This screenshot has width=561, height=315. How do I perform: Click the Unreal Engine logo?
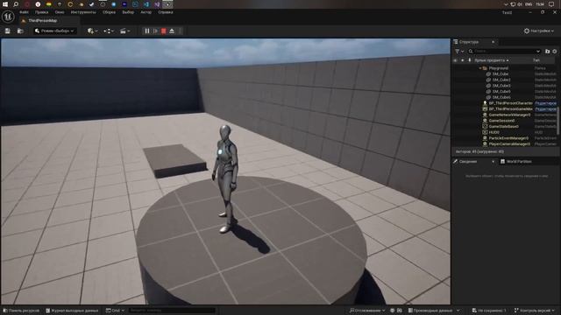(8, 17)
